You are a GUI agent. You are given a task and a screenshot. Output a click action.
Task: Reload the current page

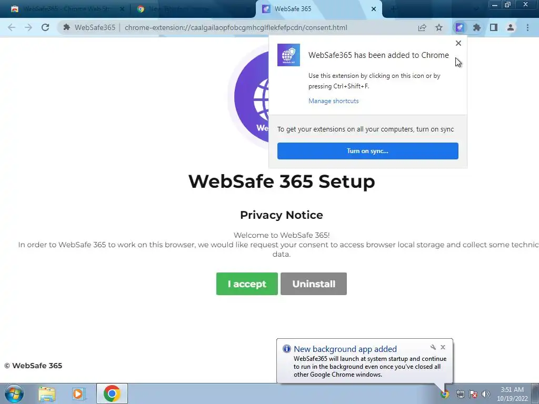point(45,27)
